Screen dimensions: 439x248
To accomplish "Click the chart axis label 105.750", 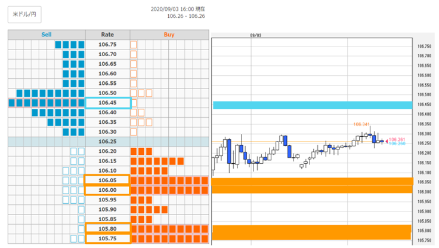I will (x=425, y=240).
